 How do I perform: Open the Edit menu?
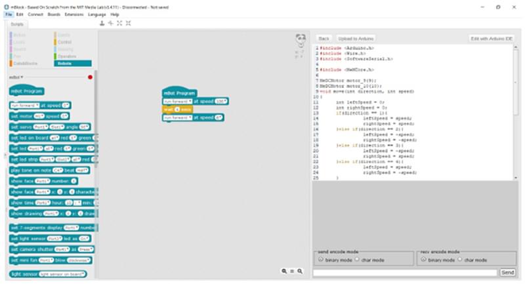tap(20, 14)
